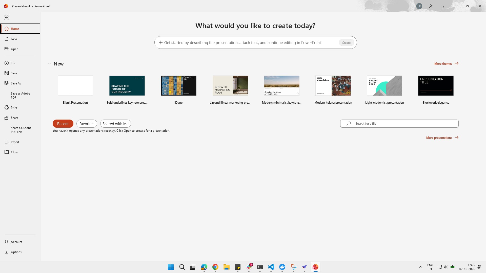Select Save As from the sidebar

point(20,83)
